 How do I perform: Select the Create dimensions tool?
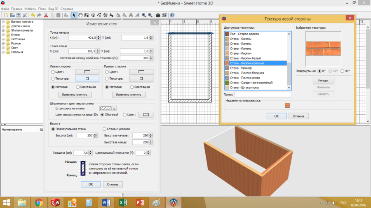pos(105,15)
